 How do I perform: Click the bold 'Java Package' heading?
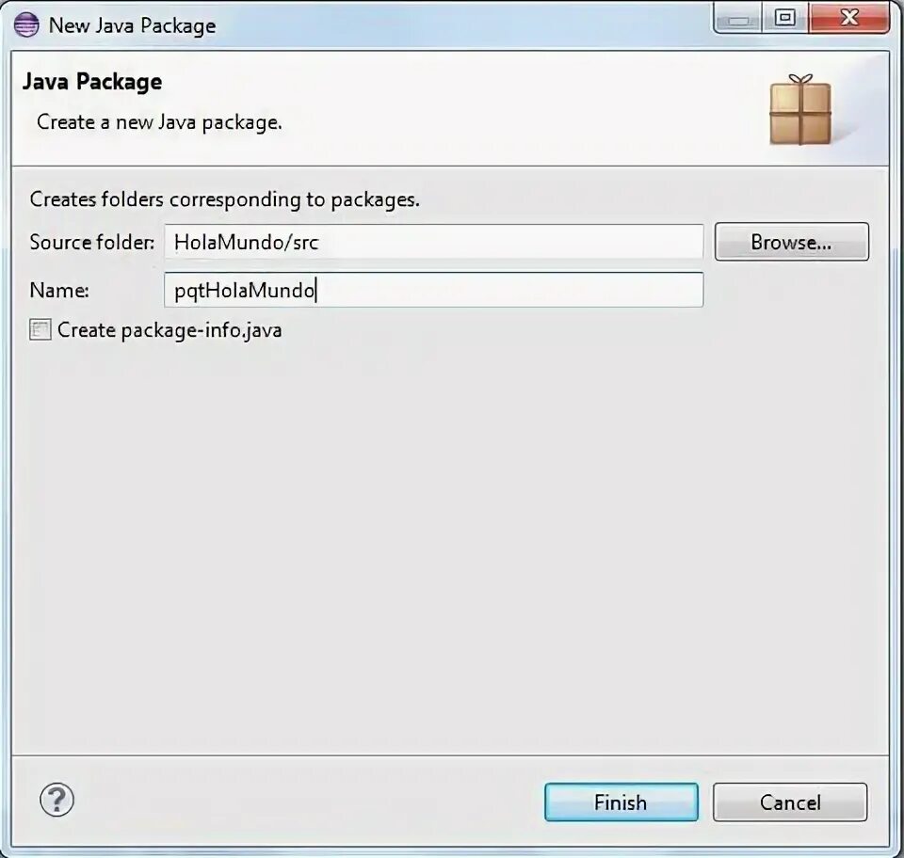(x=92, y=82)
